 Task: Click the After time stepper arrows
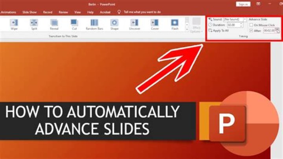277,30
